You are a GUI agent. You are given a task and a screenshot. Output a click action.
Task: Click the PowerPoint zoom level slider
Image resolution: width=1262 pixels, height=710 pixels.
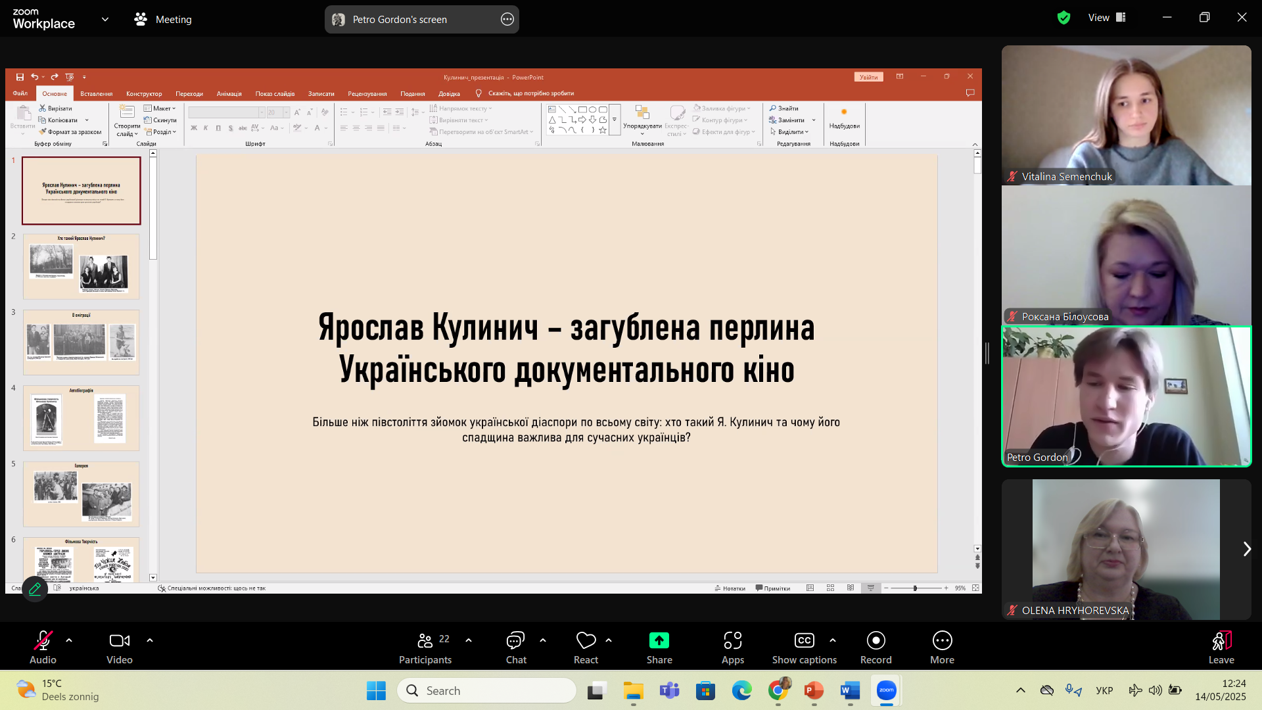tap(914, 588)
